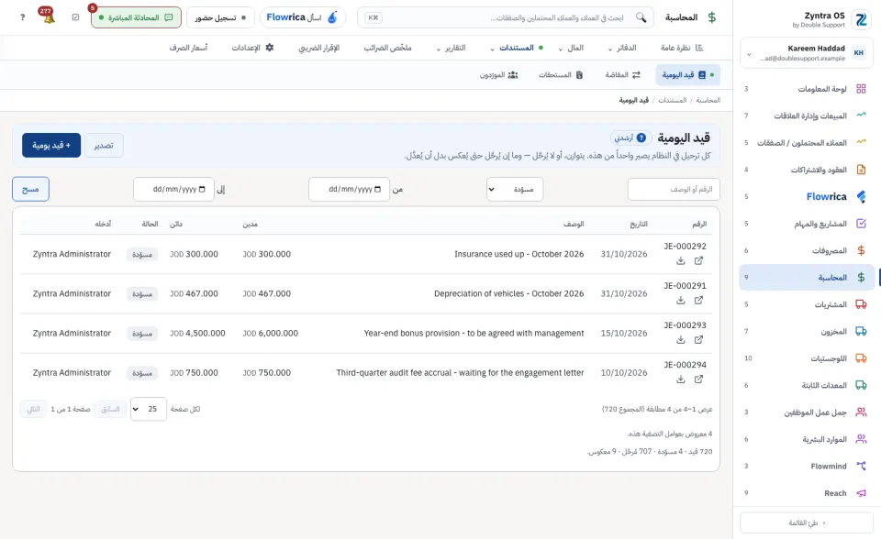This screenshot has height=539, width=881.
Task: Open the tasks checkbox icon in top bar
Action: point(76,17)
